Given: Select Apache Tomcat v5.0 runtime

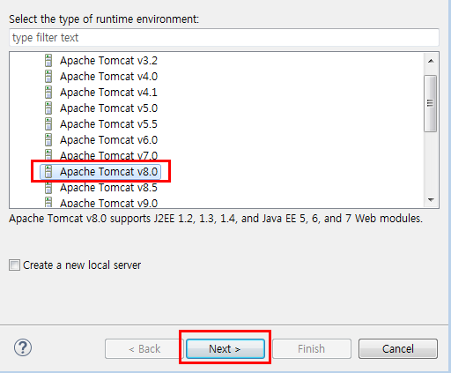Looking at the screenshot, I should 108,108.
